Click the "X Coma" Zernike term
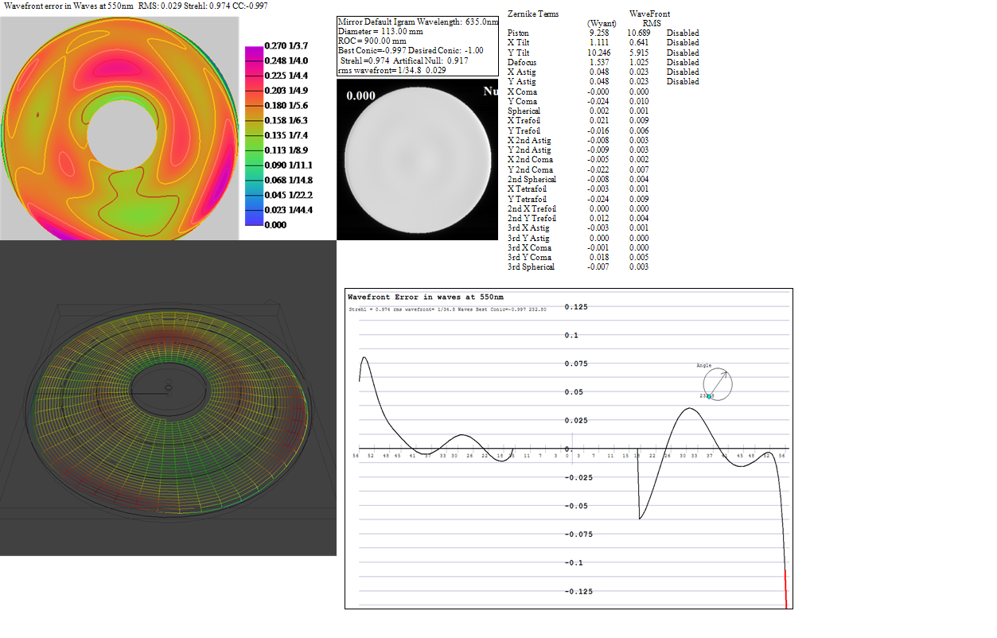Image resolution: width=997 pixels, height=638 pixels. click(x=522, y=91)
